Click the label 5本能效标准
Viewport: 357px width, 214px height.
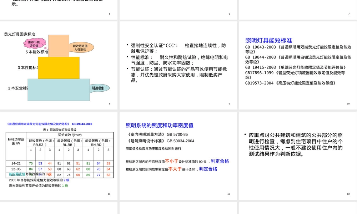(37, 52)
